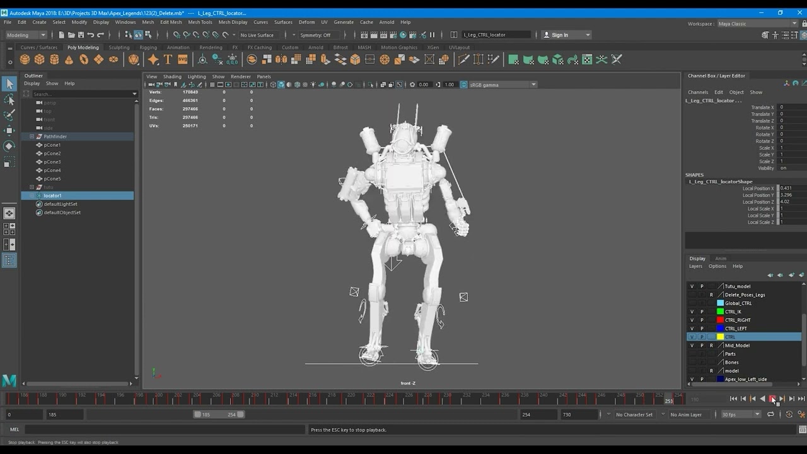Create new empty display layer icon

[791, 275]
